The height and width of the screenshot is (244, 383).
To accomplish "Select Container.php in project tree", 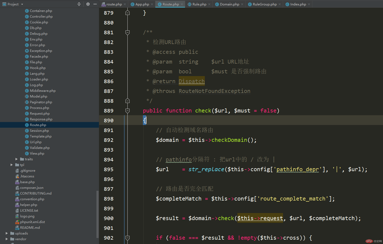I will [x=41, y=11].
